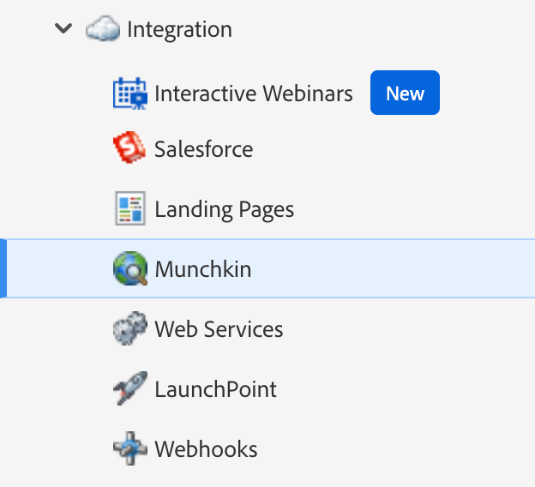Open Interactive Webinars settings
The height and width of the screenshot is (487, 535).
pos(253,93)
